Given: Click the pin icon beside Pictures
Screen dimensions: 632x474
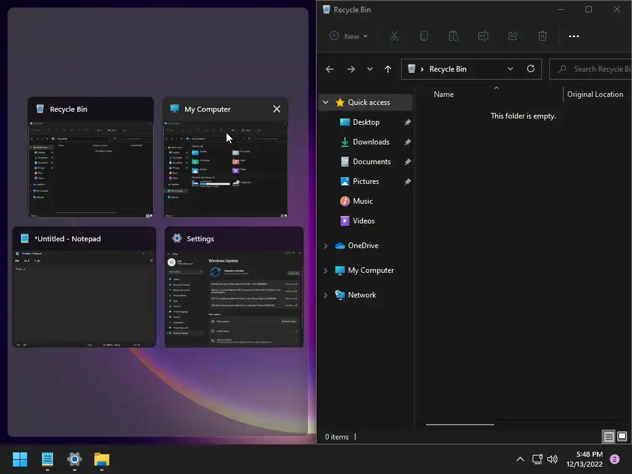Looking at the screenshot, I should coord(407,181).
